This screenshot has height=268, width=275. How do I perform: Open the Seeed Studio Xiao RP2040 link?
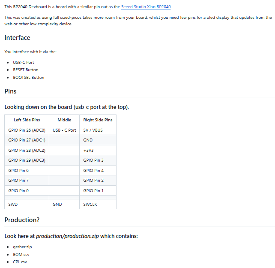click(x=146, y=7)
